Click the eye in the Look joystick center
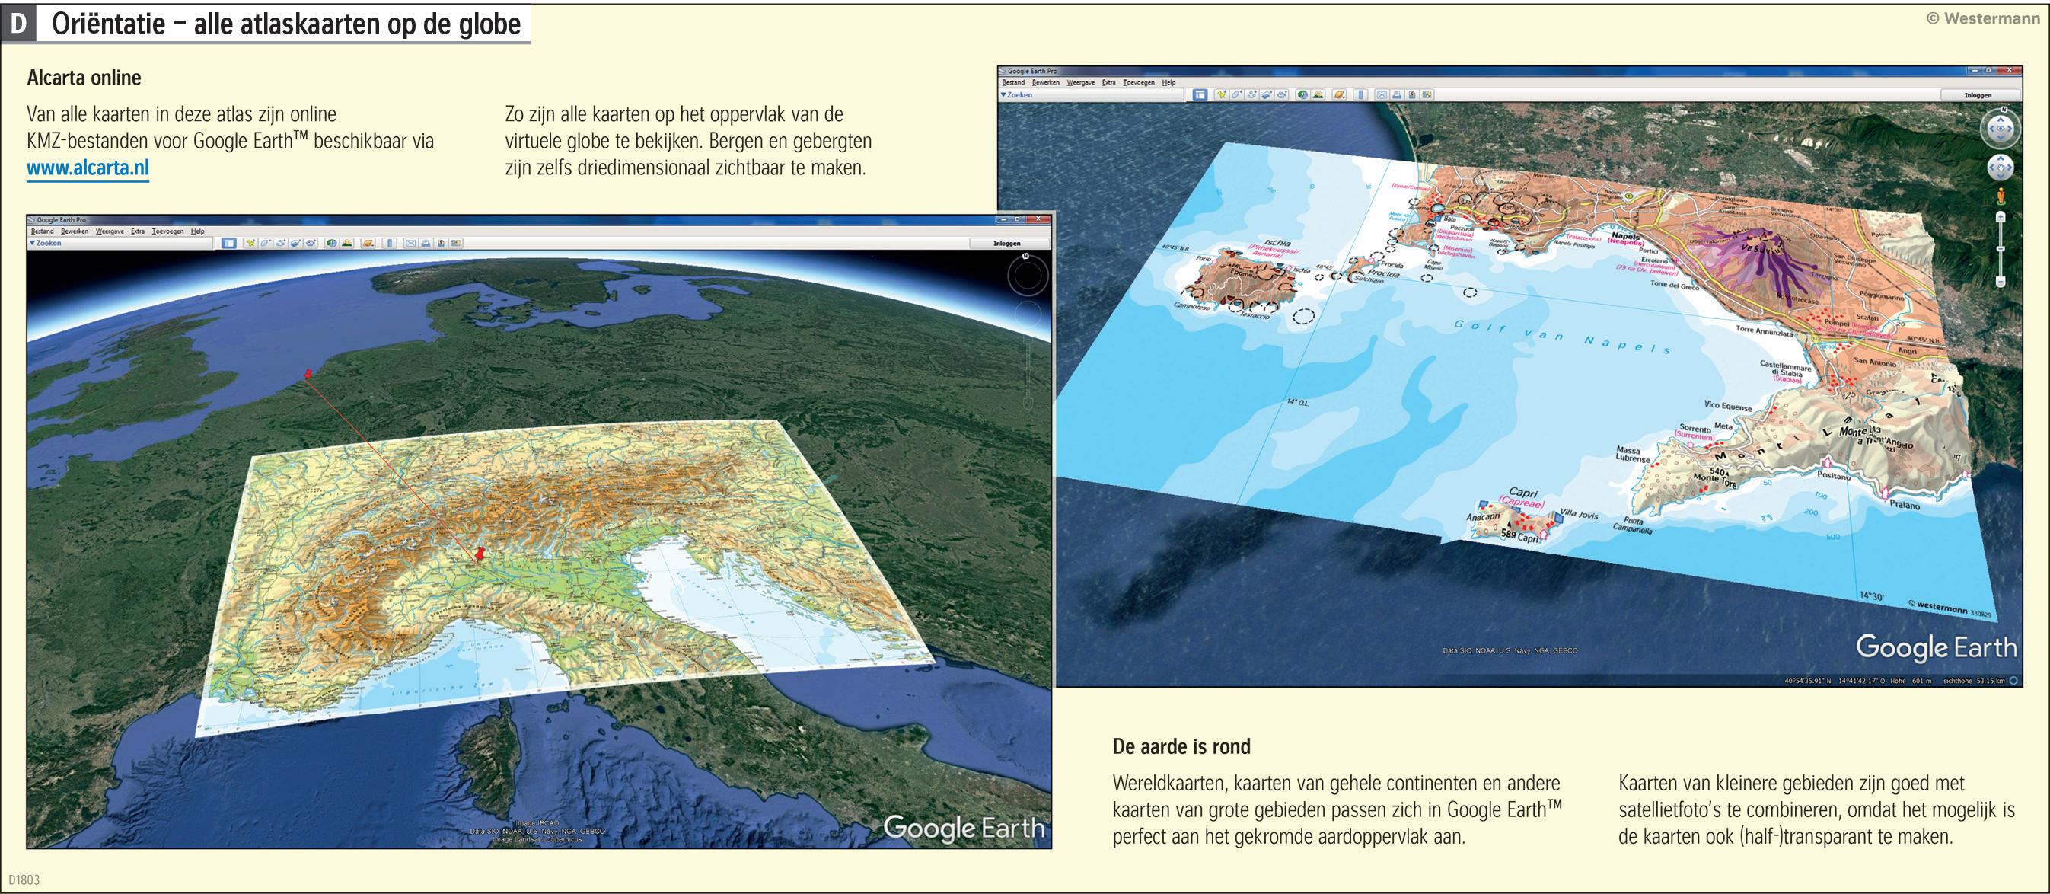Viewport: 2050px width, 894px height. [2000, 129]
